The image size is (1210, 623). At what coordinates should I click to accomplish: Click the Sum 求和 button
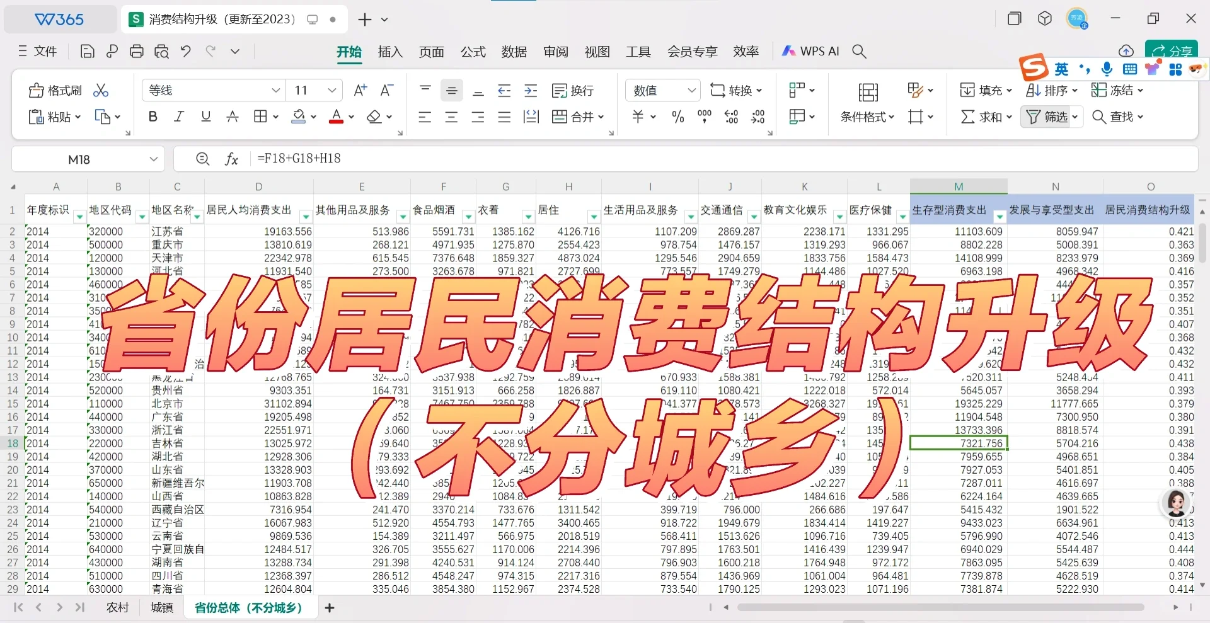986,117
